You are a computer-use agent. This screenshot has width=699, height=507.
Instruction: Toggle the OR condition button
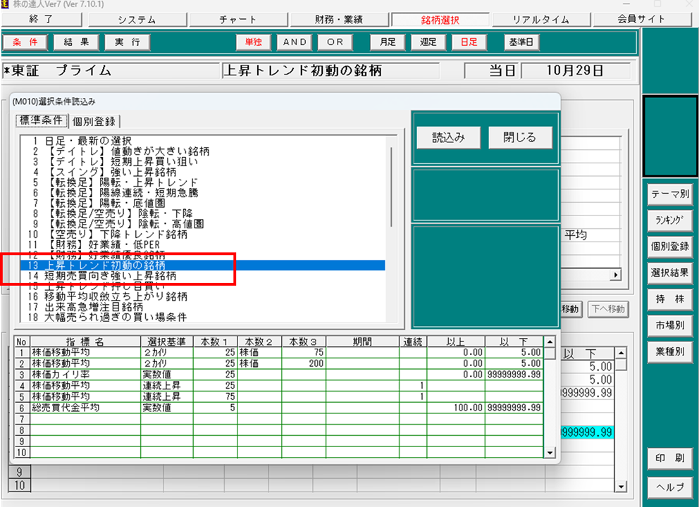coord(335,42)
